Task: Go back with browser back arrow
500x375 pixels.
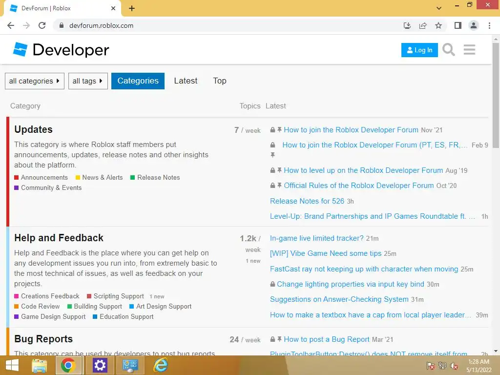Action: (11, 25)
